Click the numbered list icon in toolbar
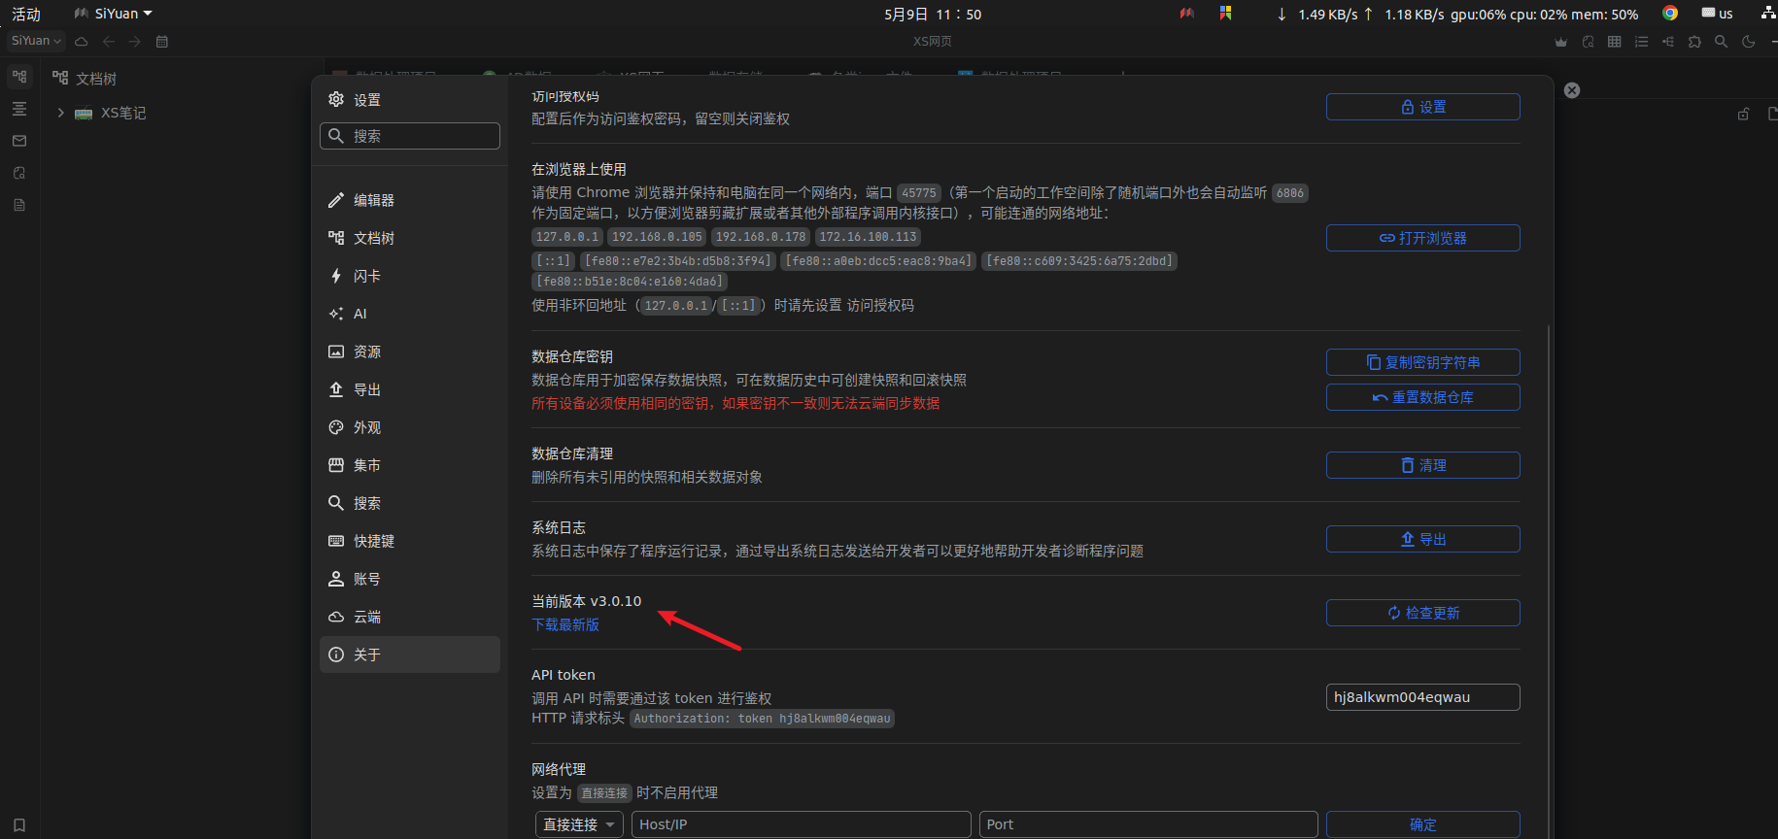This screenshot has height=839, width=1778. tap(1642, 42)
